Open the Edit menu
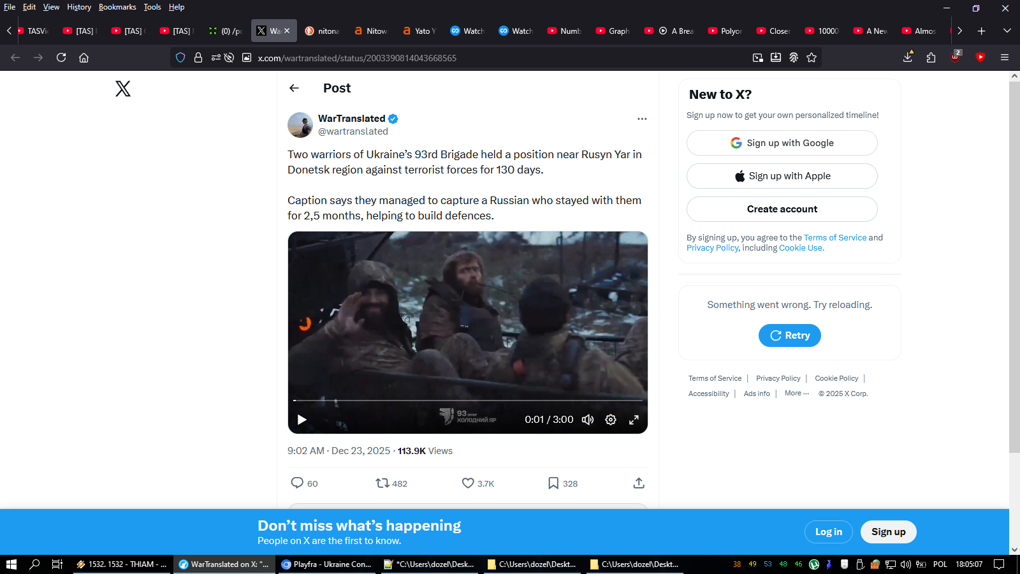 pos(29,7)
